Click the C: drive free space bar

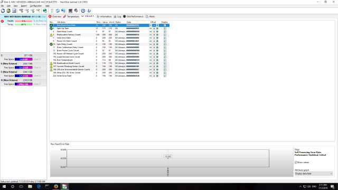coord(24,59)
